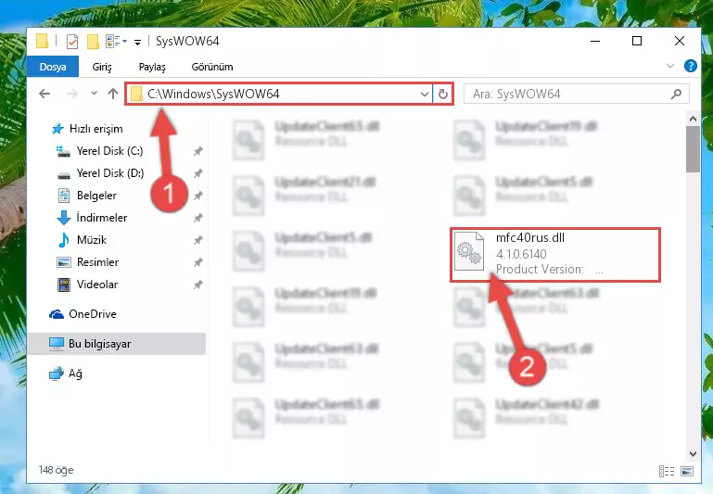Screen dimensions: 713x494
Task: Open the Paylaş ribbon tab
Action: point(152,67)
